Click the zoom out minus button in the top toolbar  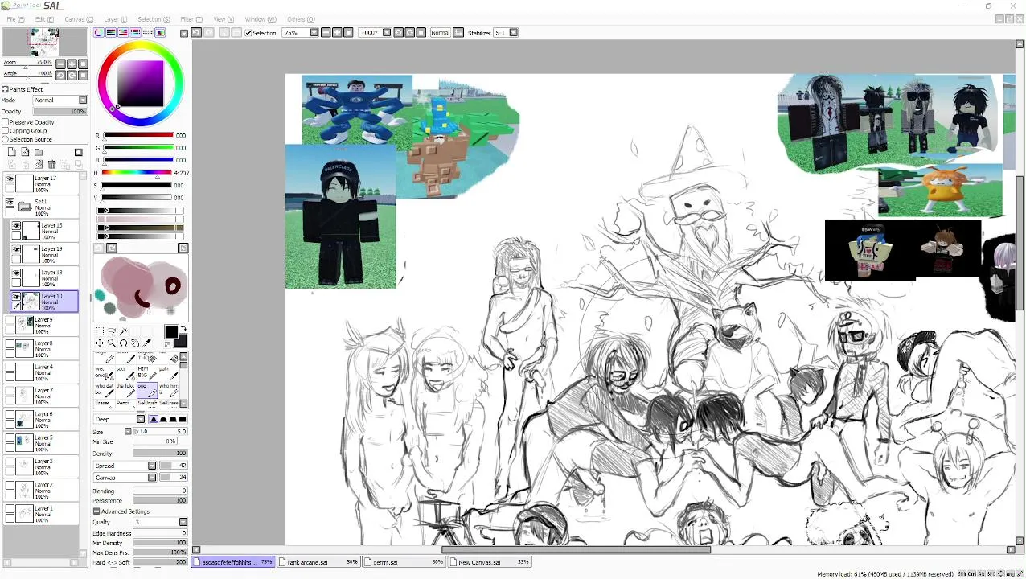click(326, 32)
